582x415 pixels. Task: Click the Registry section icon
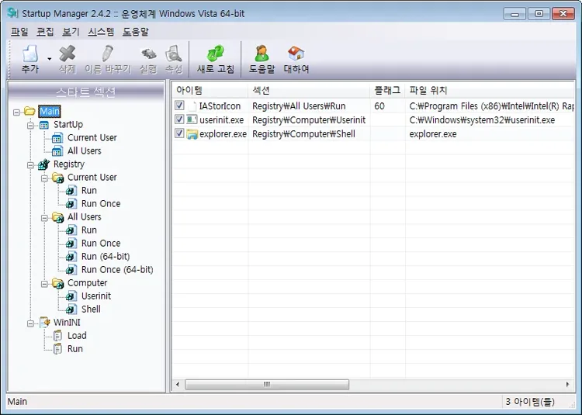[x=43, y=164]
